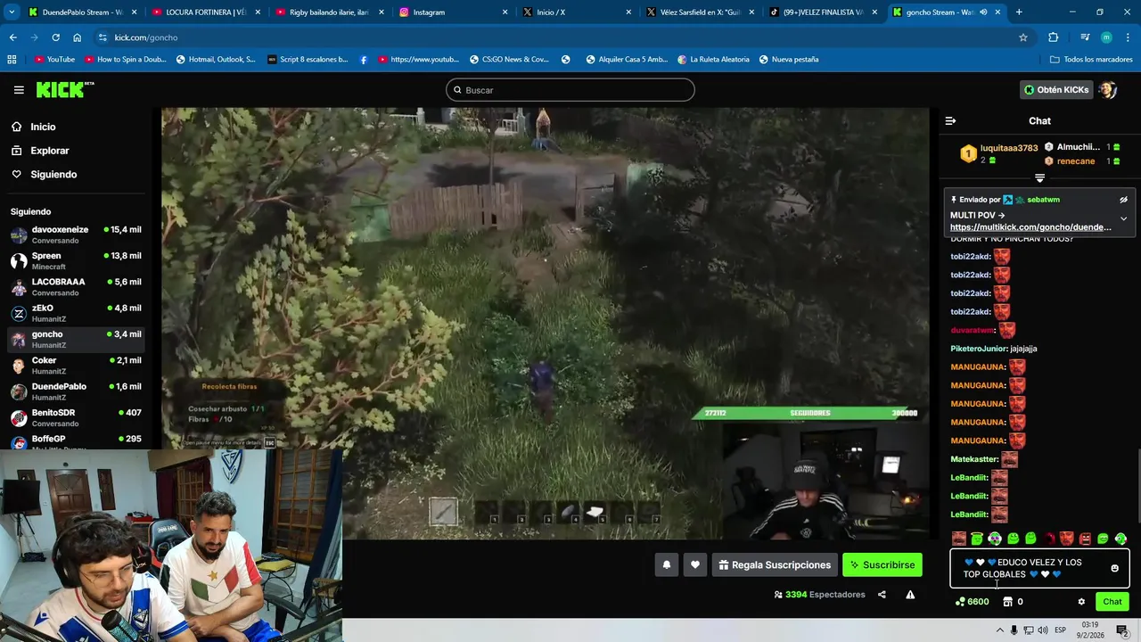The width and height of the screenshot is (1141, 642).
Task: Open renecane leaderboard entry
Action: [x=1075, y=161]
